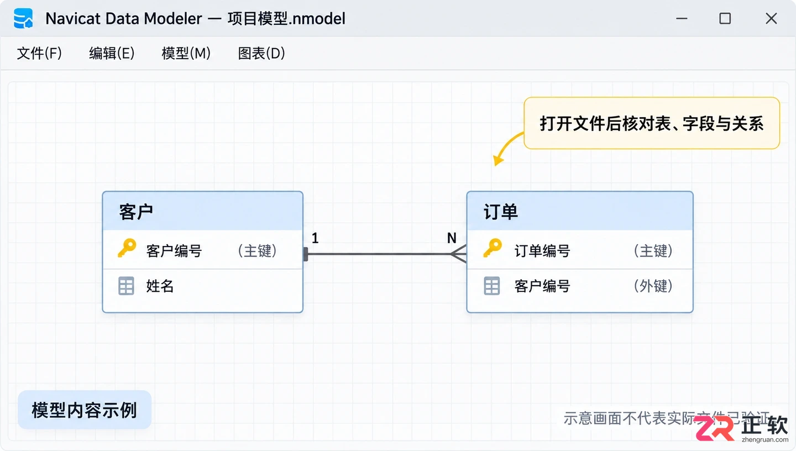Screen dimensions: 796x451
Task: Select the 订单 table header
Action: (x=580, y=211)
